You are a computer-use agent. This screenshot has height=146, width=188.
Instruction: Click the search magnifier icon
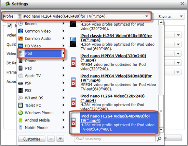[159, 139]
